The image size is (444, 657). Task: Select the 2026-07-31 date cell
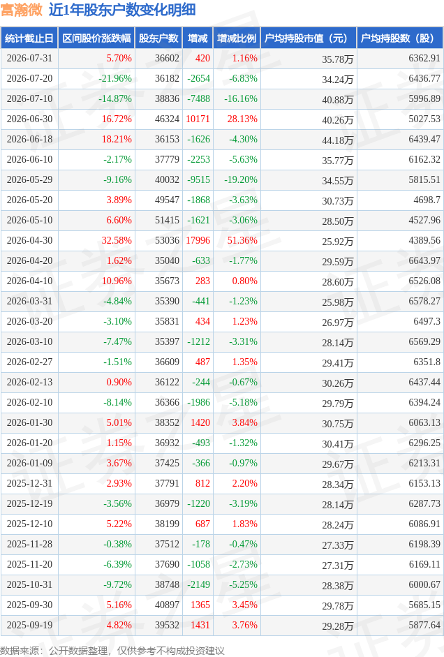click(x=29, y=58)
